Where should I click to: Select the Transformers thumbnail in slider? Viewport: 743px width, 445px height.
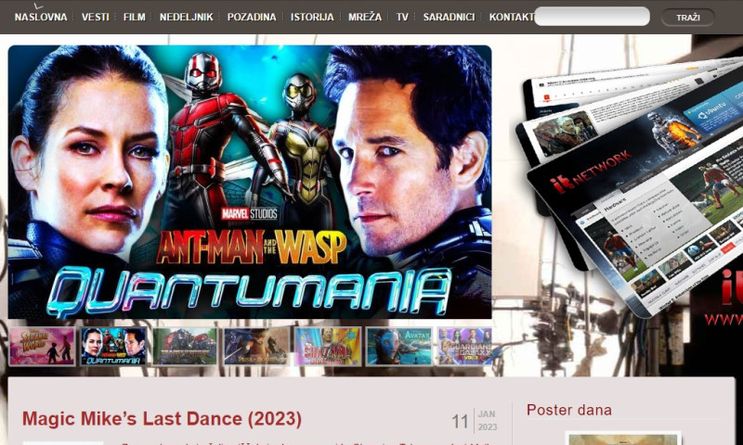185,346
